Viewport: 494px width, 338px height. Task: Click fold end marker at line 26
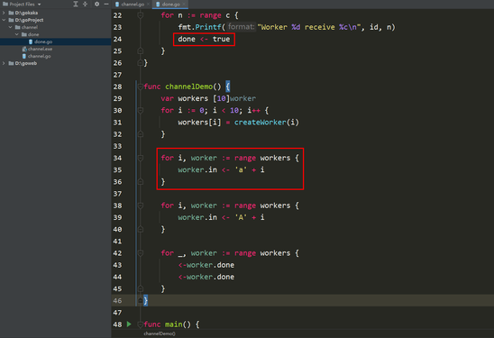click(x=141, y=63)
